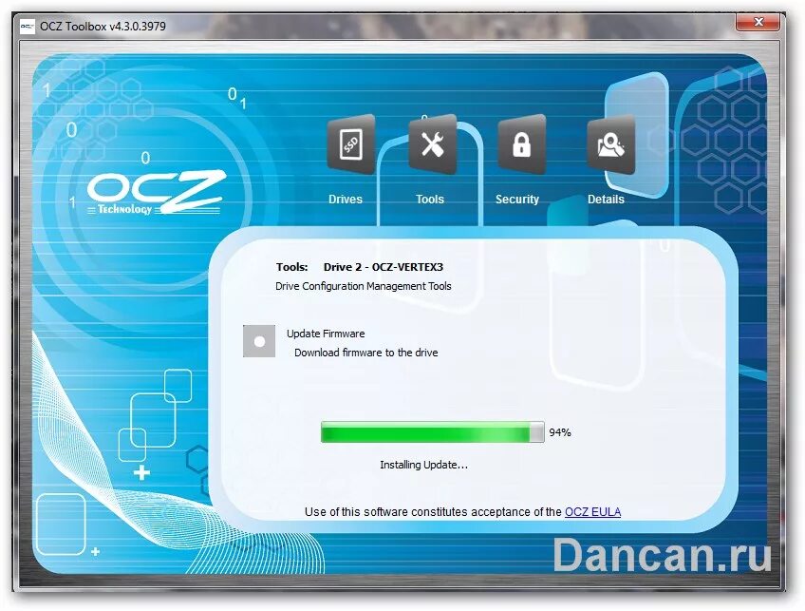The image size is (805, 611).
Task: Click the "Installing Update..." status text
Action: 424,465
